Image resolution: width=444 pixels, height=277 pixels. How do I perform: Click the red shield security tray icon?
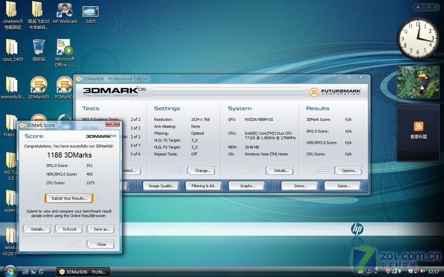[388, 271]
